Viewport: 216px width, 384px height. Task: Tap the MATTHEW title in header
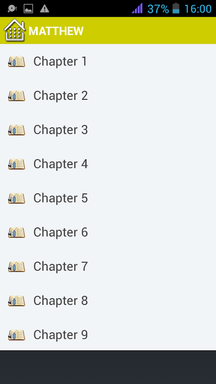(x=56, y=31)
